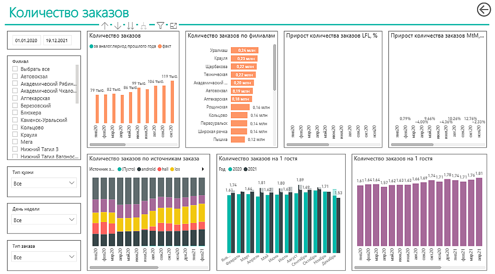The width and height of the screenshot is (495, 274).
Task: Open the 'День недели' dropdown
Action: [x=44, y=220]
